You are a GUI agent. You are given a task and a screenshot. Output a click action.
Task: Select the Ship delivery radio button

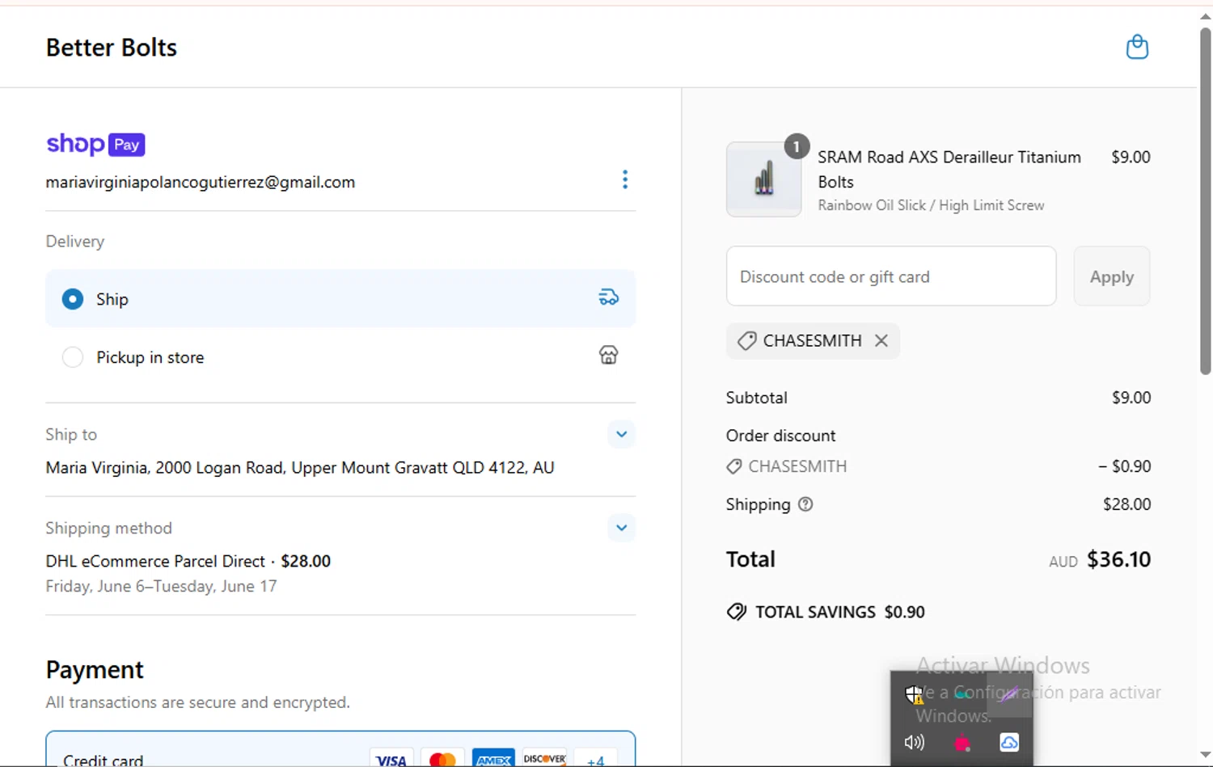point(73,299)
